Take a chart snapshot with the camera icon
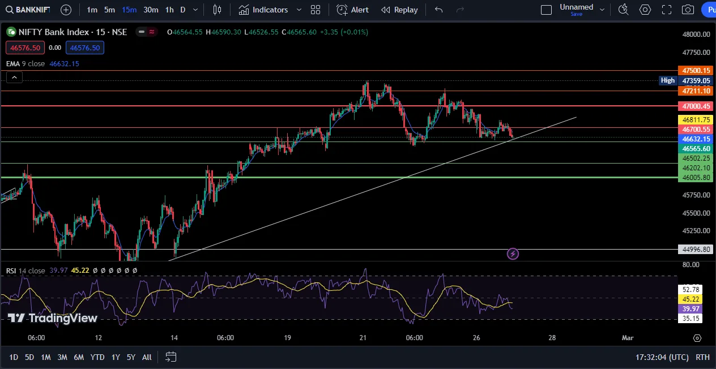 (688, 10)
